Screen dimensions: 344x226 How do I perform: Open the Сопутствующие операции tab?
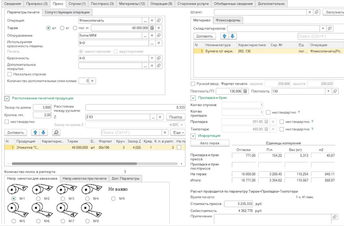pos(67,12)
